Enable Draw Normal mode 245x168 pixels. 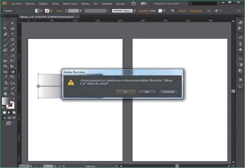[x=5, y=118]
